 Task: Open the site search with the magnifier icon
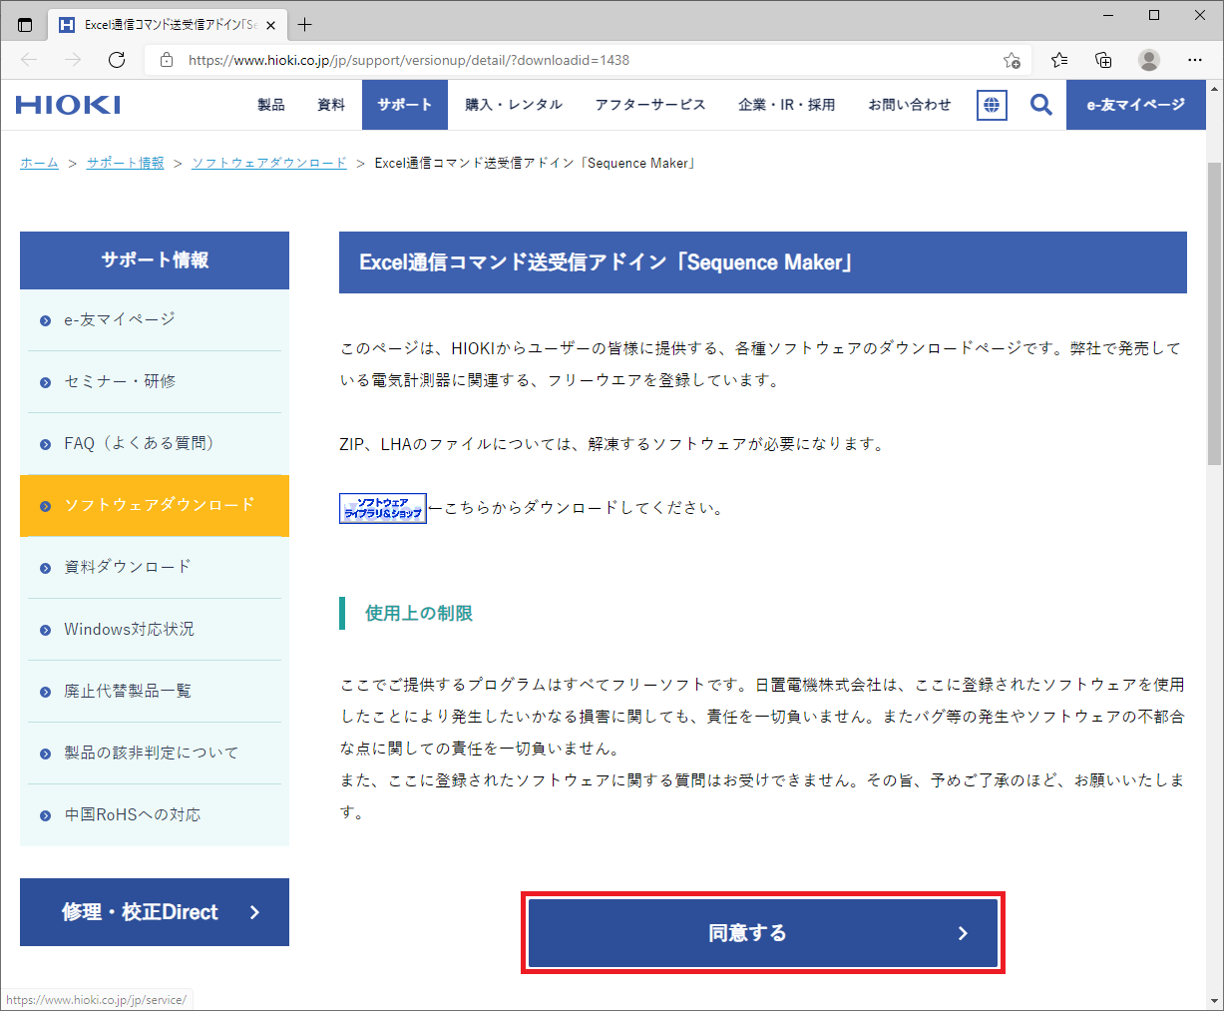(x=1040, y=104)
